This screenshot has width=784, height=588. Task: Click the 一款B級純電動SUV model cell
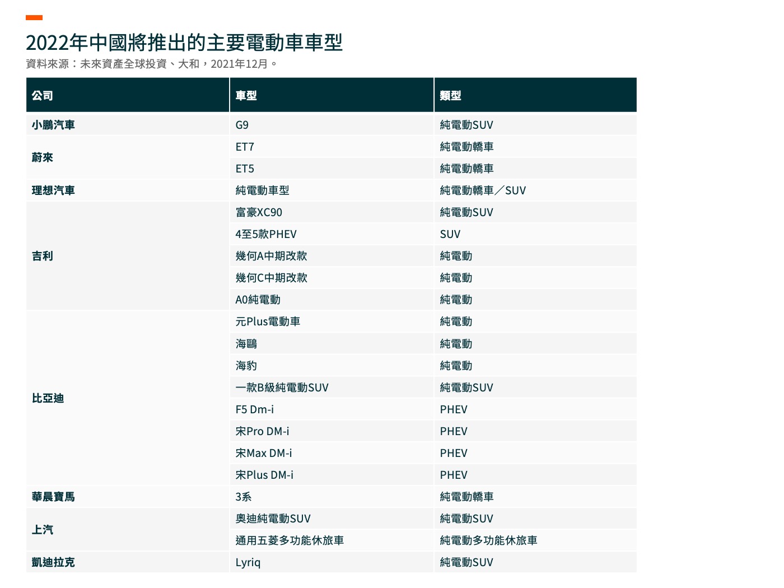(332, 388)
